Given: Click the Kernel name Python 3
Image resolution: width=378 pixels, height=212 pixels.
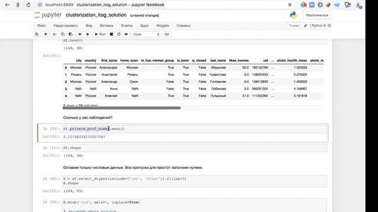Looking at the screenshot, I should 318,25.
